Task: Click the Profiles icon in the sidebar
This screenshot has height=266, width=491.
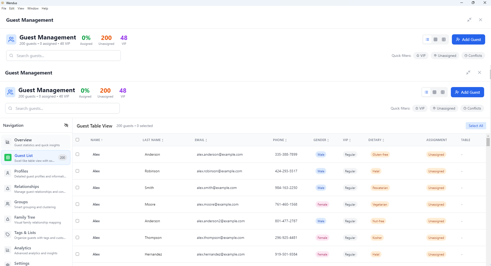Action: point(8,173)
